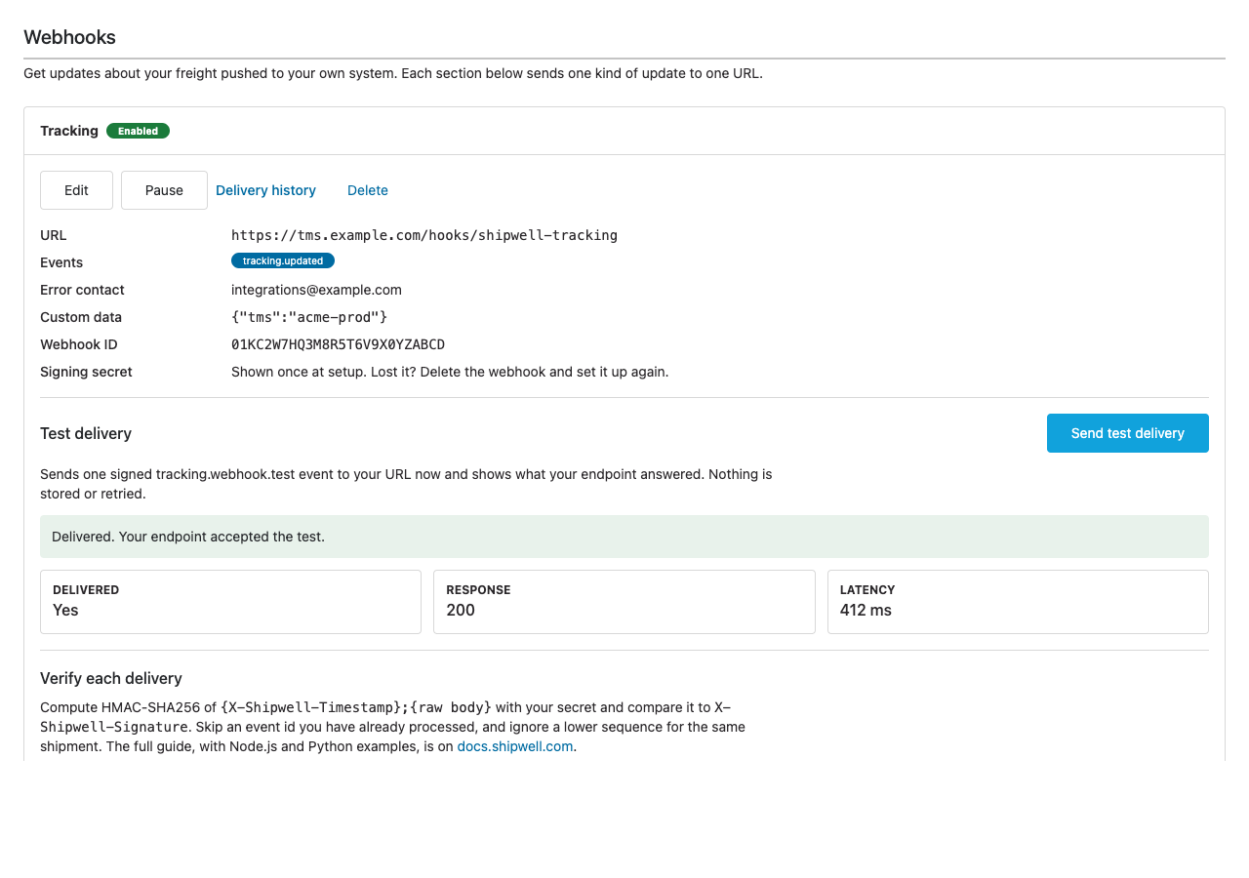Click the Signing secret explanation text
This screenshot has height=878, width=1249.
[450, 372]
